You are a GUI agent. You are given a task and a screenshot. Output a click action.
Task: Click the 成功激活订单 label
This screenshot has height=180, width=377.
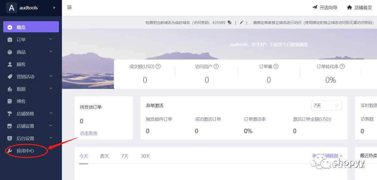tap(208, 119)
